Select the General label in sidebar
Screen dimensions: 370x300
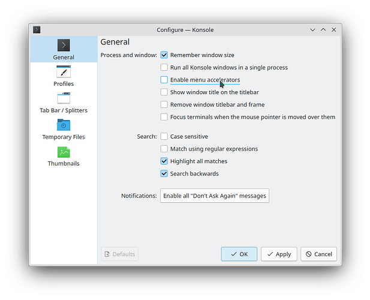(64, 58)
